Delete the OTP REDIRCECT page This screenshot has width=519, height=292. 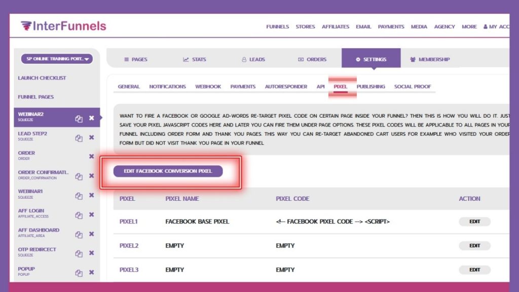pos(92,253)
